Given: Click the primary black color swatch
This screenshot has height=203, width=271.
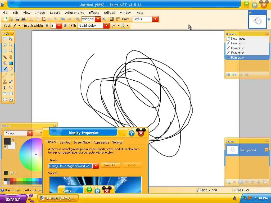Looking at the screenshot, I should [7, 141].
